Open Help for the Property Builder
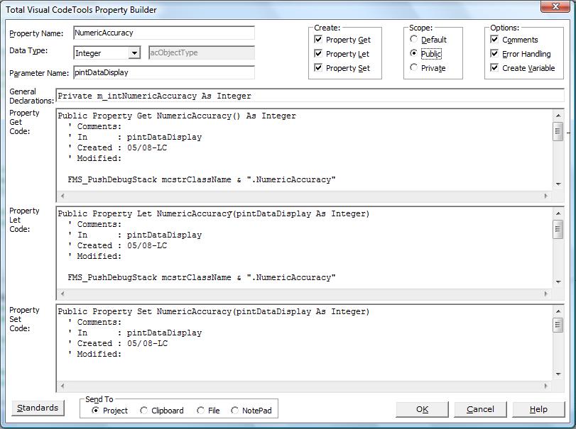 538,409
